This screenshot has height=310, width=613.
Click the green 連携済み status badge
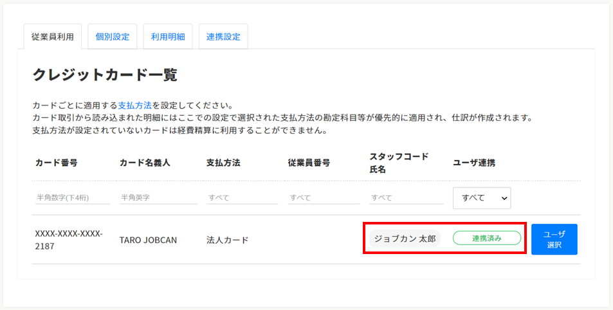pyautogui.click(x=487, y=239)
